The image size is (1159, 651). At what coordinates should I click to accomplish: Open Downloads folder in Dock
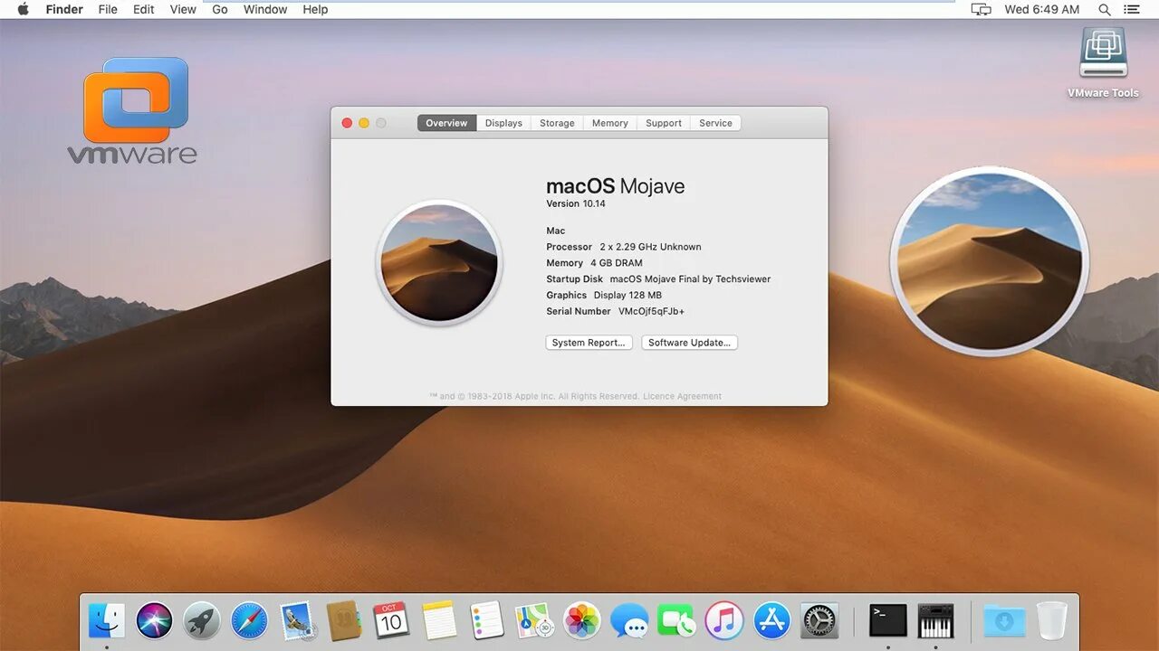(x=1004, y=621)
